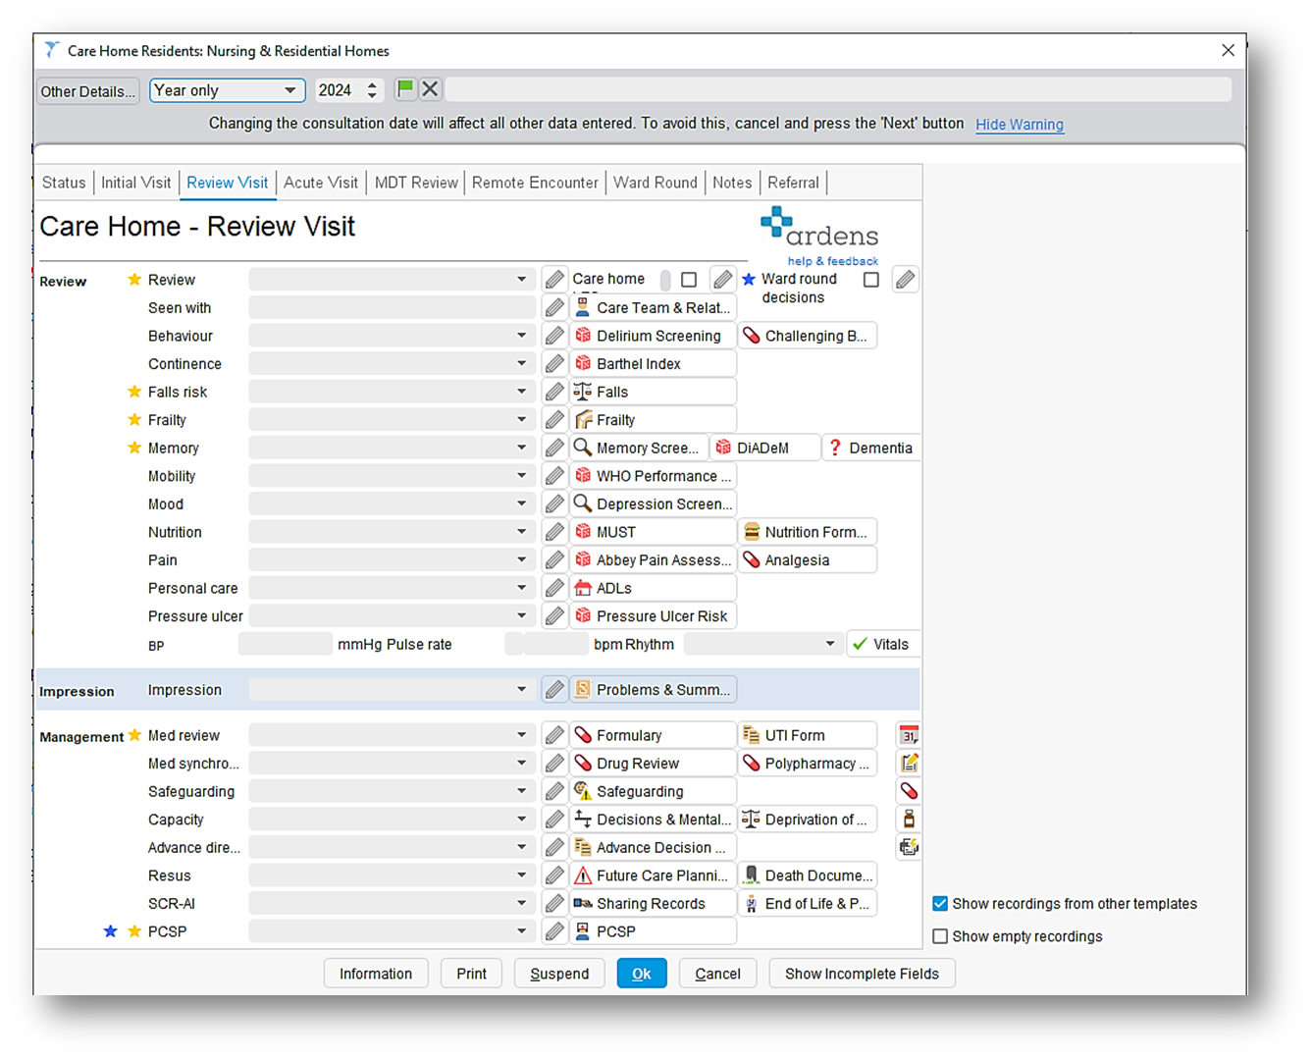Click the pencil icon in the Behaviour row
The height and width of the screenshot is (1059, 1312).
pos(554,336)
